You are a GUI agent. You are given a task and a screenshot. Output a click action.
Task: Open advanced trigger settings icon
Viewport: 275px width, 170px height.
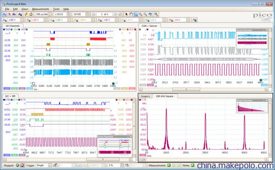coord(55,165)
